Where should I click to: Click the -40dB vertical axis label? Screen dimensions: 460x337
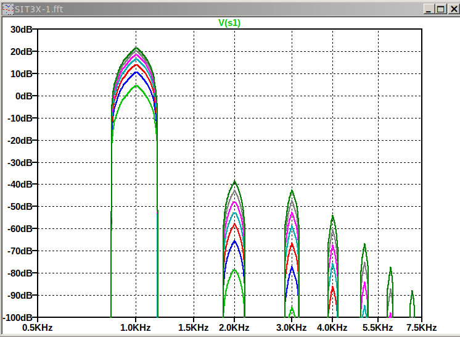pyautogui.click(x=20, y=185)
